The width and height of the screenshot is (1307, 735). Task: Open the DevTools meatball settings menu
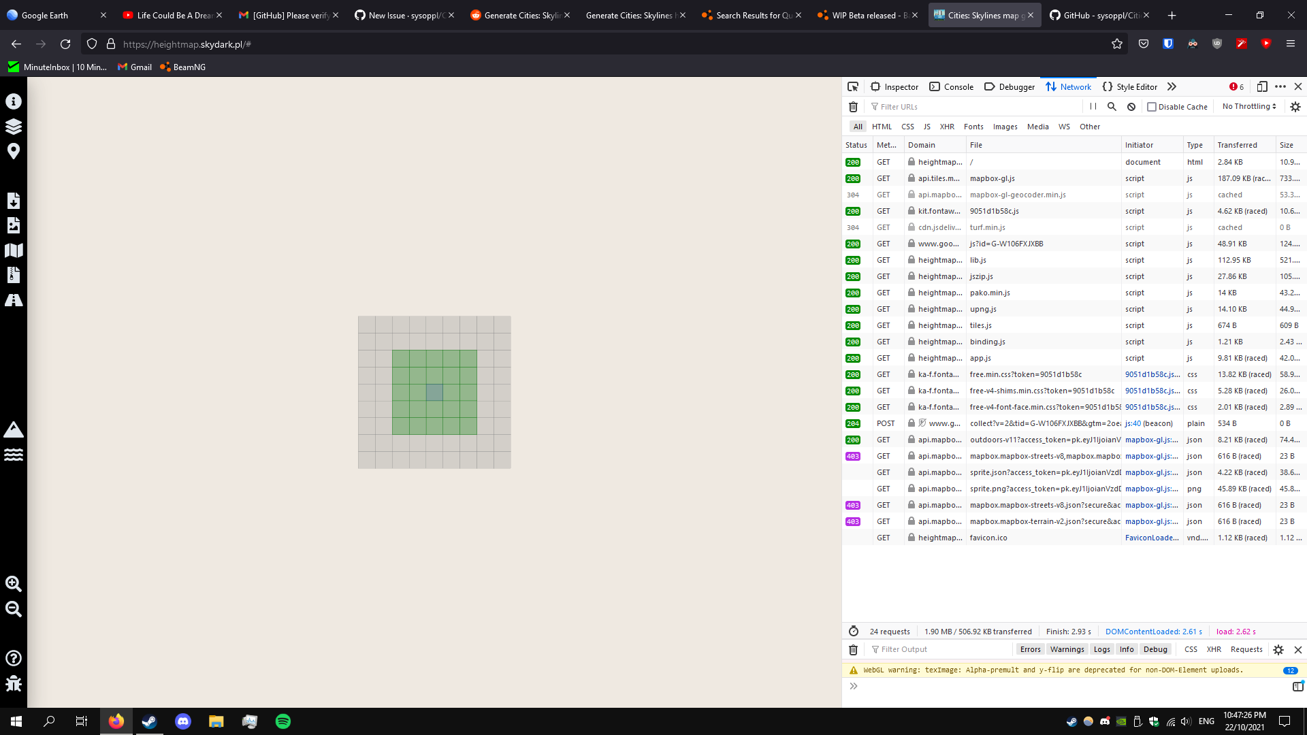[1280, 86]
